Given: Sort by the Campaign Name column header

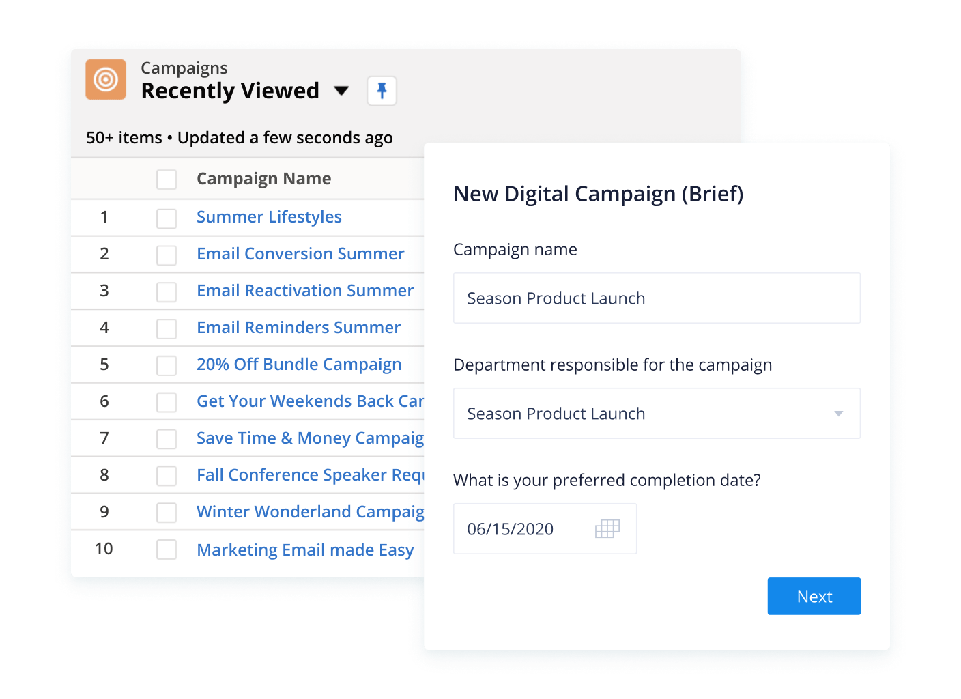Looking at the screenshot, I should coord(263,179).
